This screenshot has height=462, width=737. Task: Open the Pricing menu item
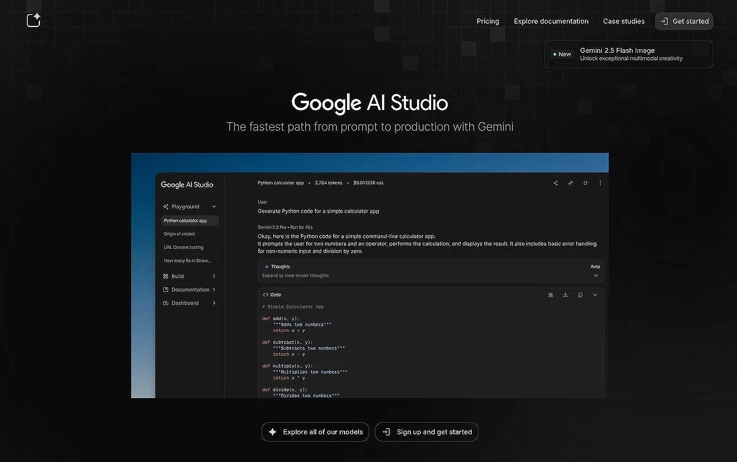488,21
